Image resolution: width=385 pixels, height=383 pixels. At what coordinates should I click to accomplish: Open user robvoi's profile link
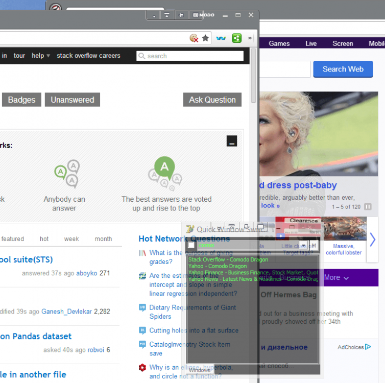[x=96, y=350]
